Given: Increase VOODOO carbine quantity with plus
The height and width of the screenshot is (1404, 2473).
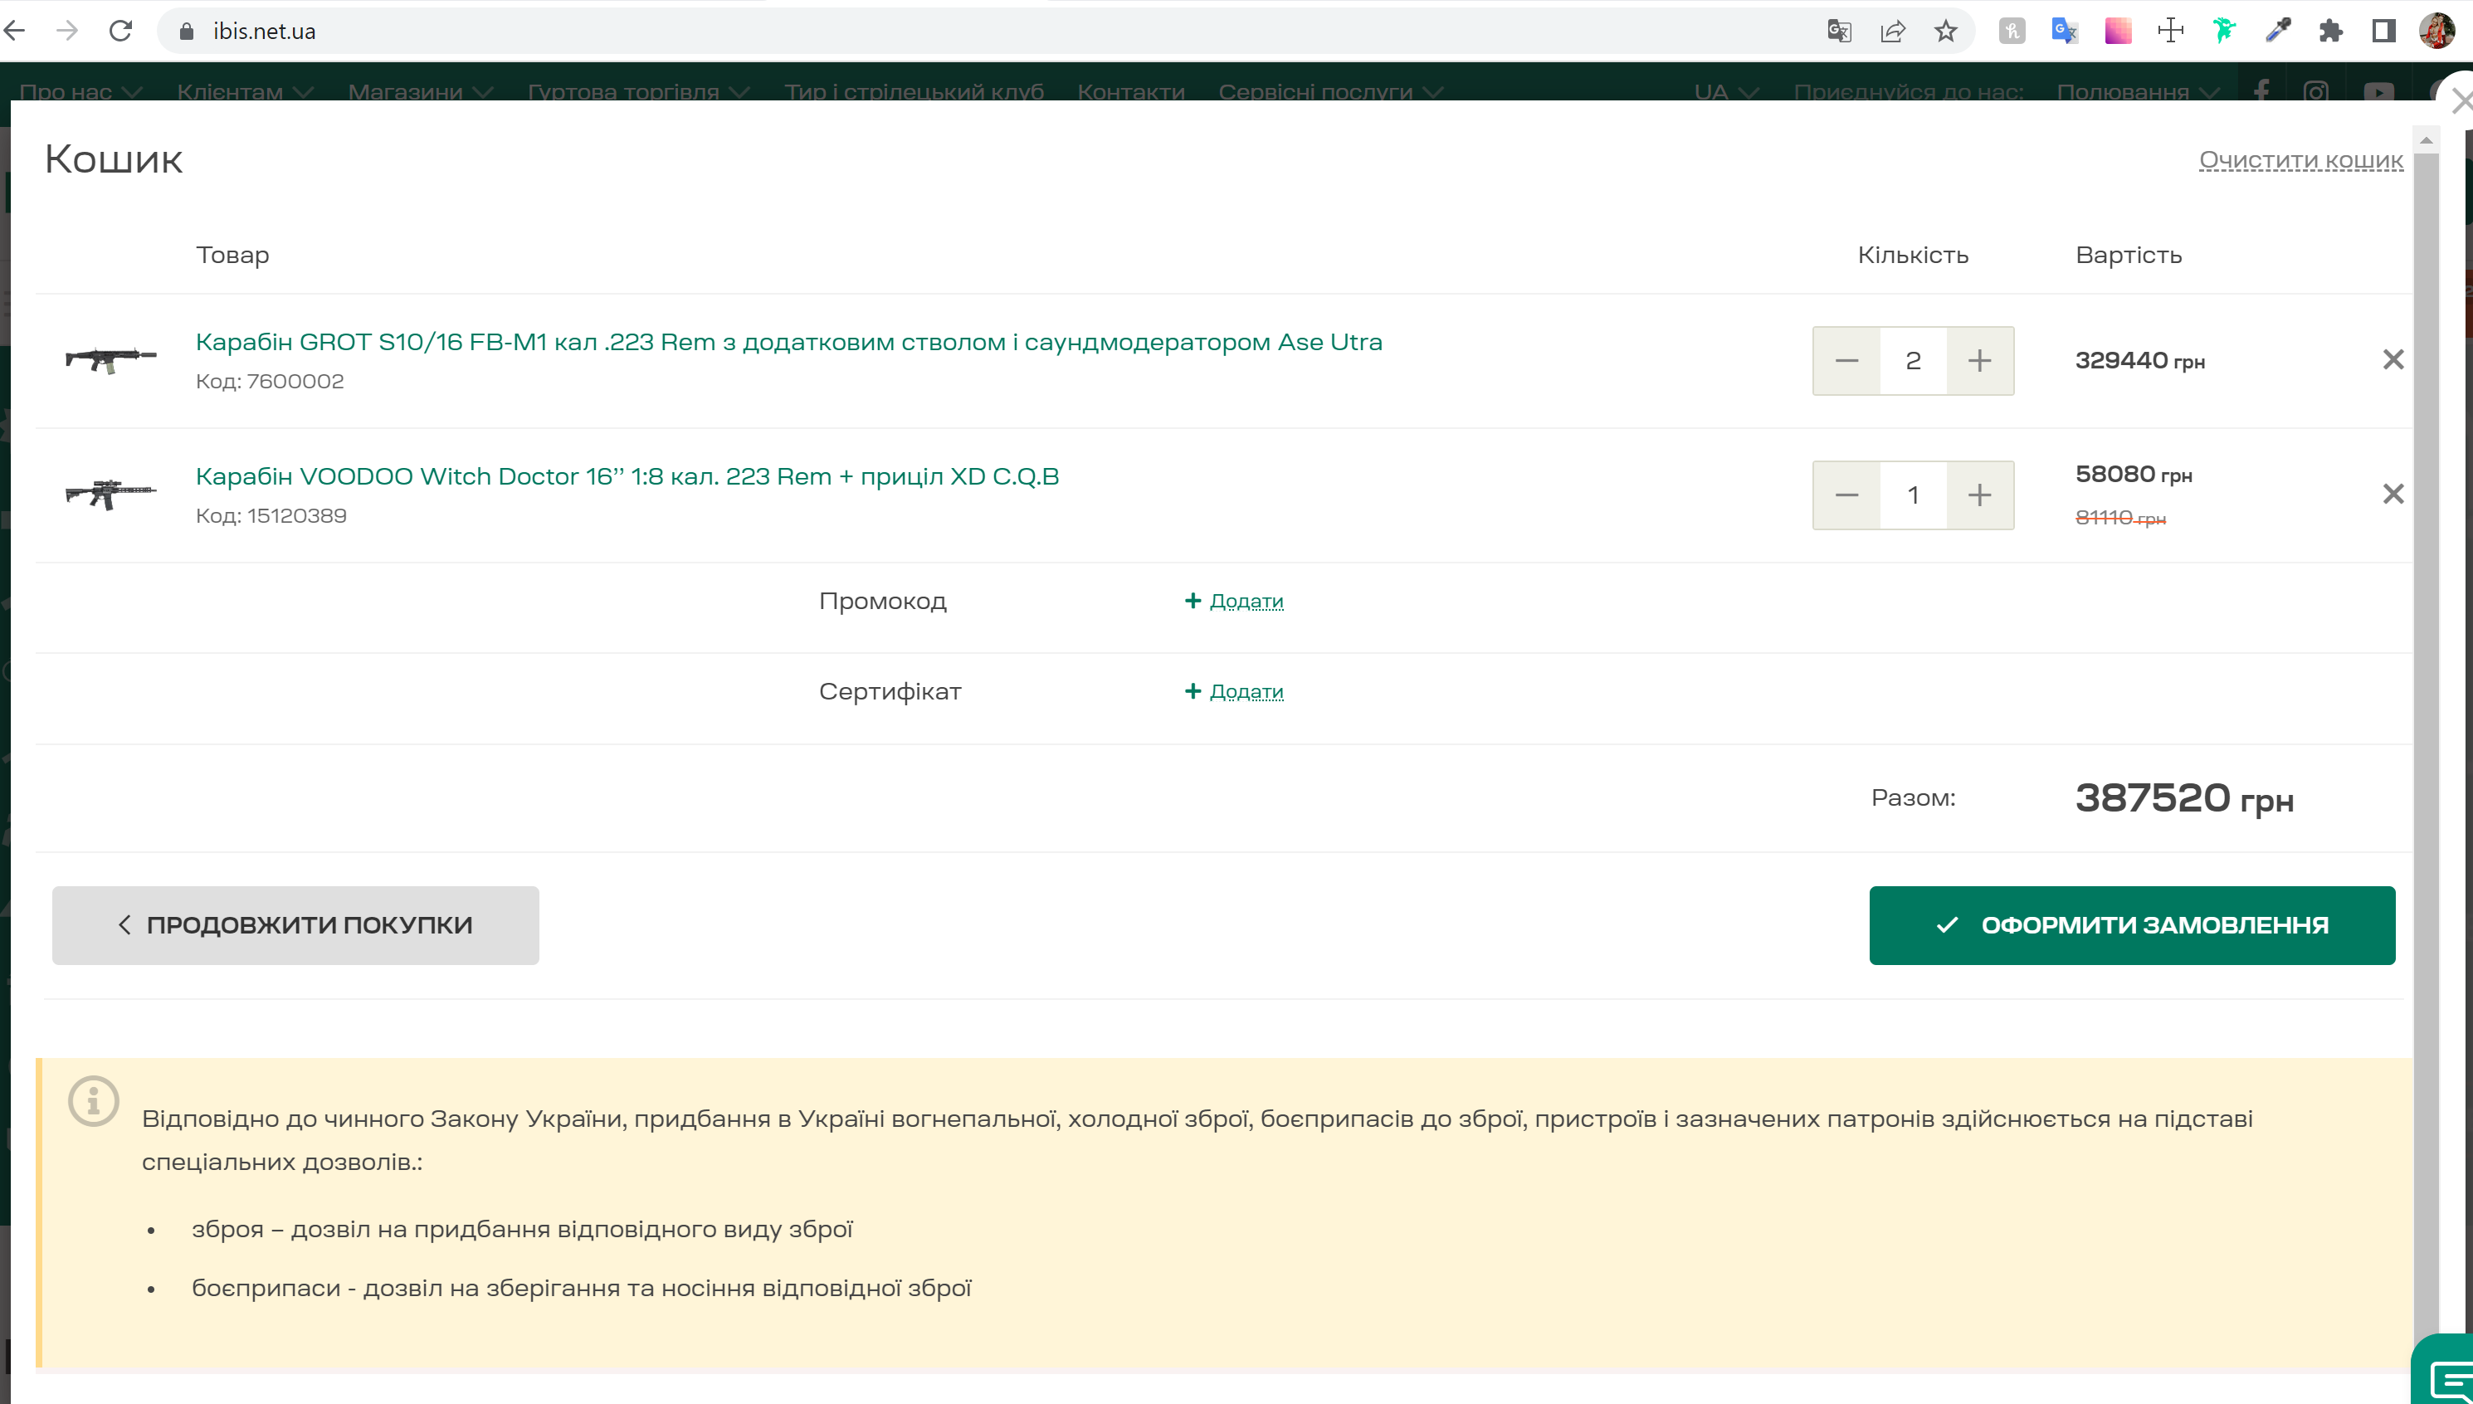Looking at the screenshot, I should [x=1979, y=495].
